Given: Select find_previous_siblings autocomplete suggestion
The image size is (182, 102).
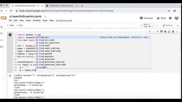Looking at the screenshot, I should coord(93,65).
